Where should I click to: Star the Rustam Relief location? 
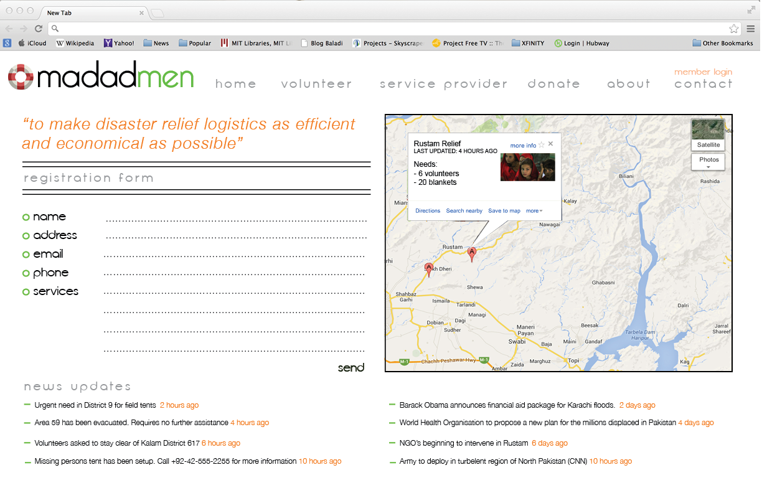(541, 145)
